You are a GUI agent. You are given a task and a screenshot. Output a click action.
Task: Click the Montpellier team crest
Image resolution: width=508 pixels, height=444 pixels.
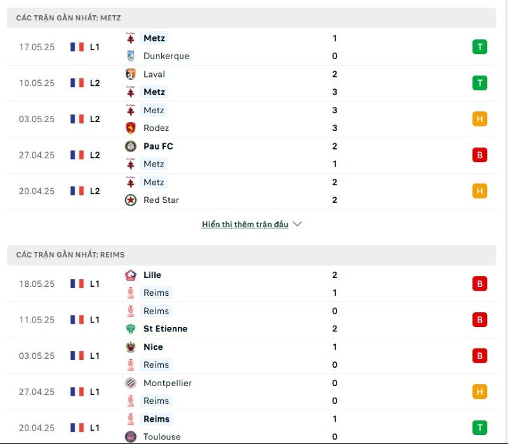point(131,383)
